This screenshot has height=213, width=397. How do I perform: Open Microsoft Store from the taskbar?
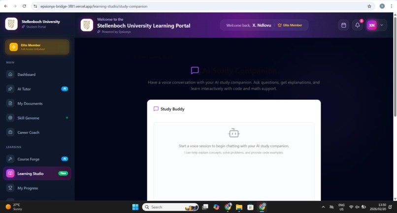(250, 207)
